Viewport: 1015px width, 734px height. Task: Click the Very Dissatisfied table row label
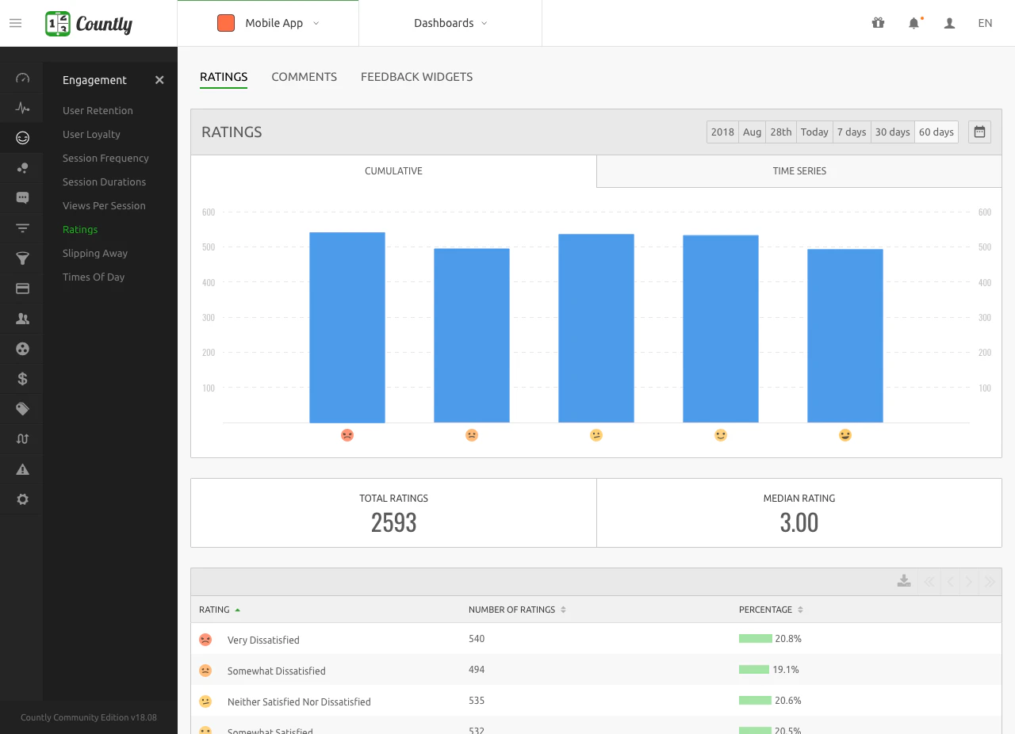coord(263,640)
